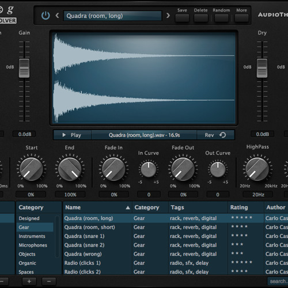The image size is (288, 288).
Task: Click the In Curve knob
Action: pos(149,169)
